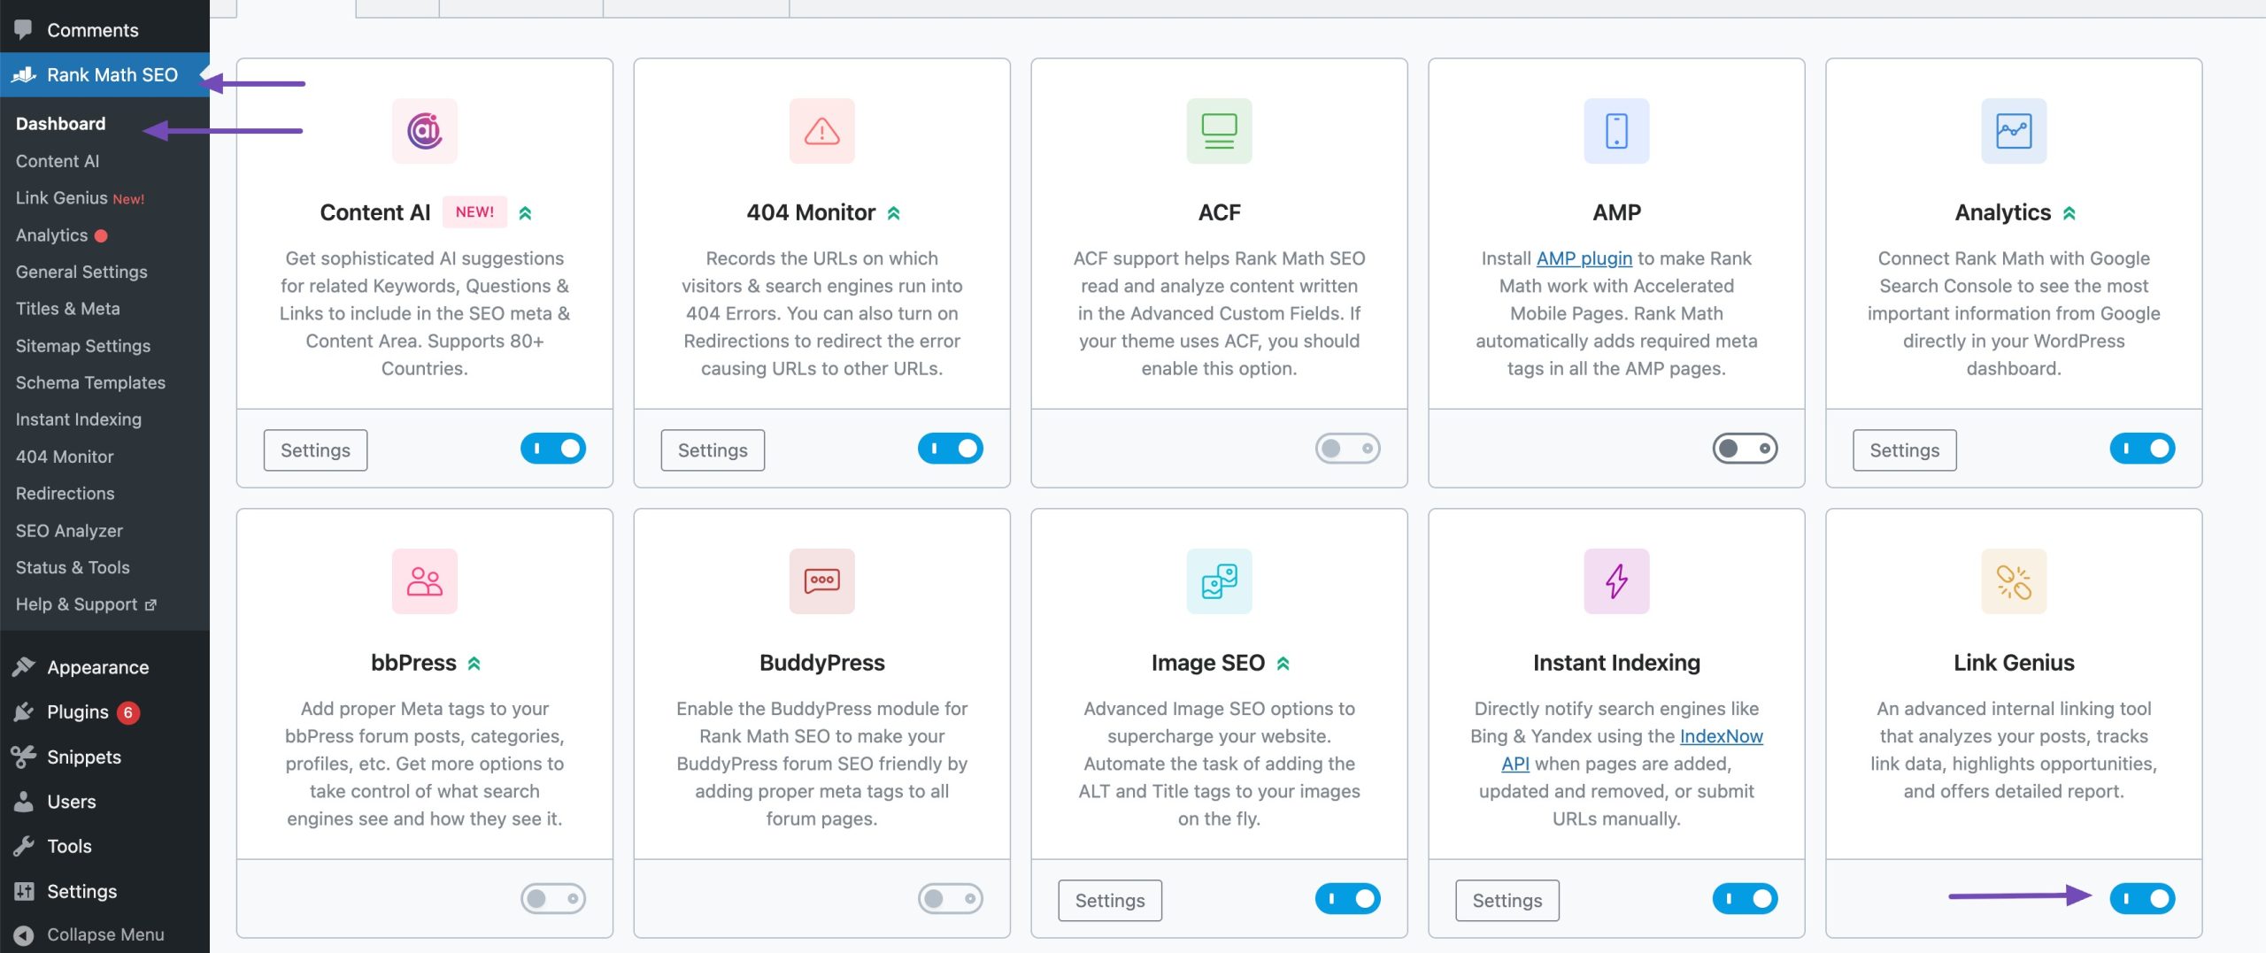Click the Analytics chart icon
Image resolution: width=2266 pixels, height=953 pixels.
[x=2013, y=130]
